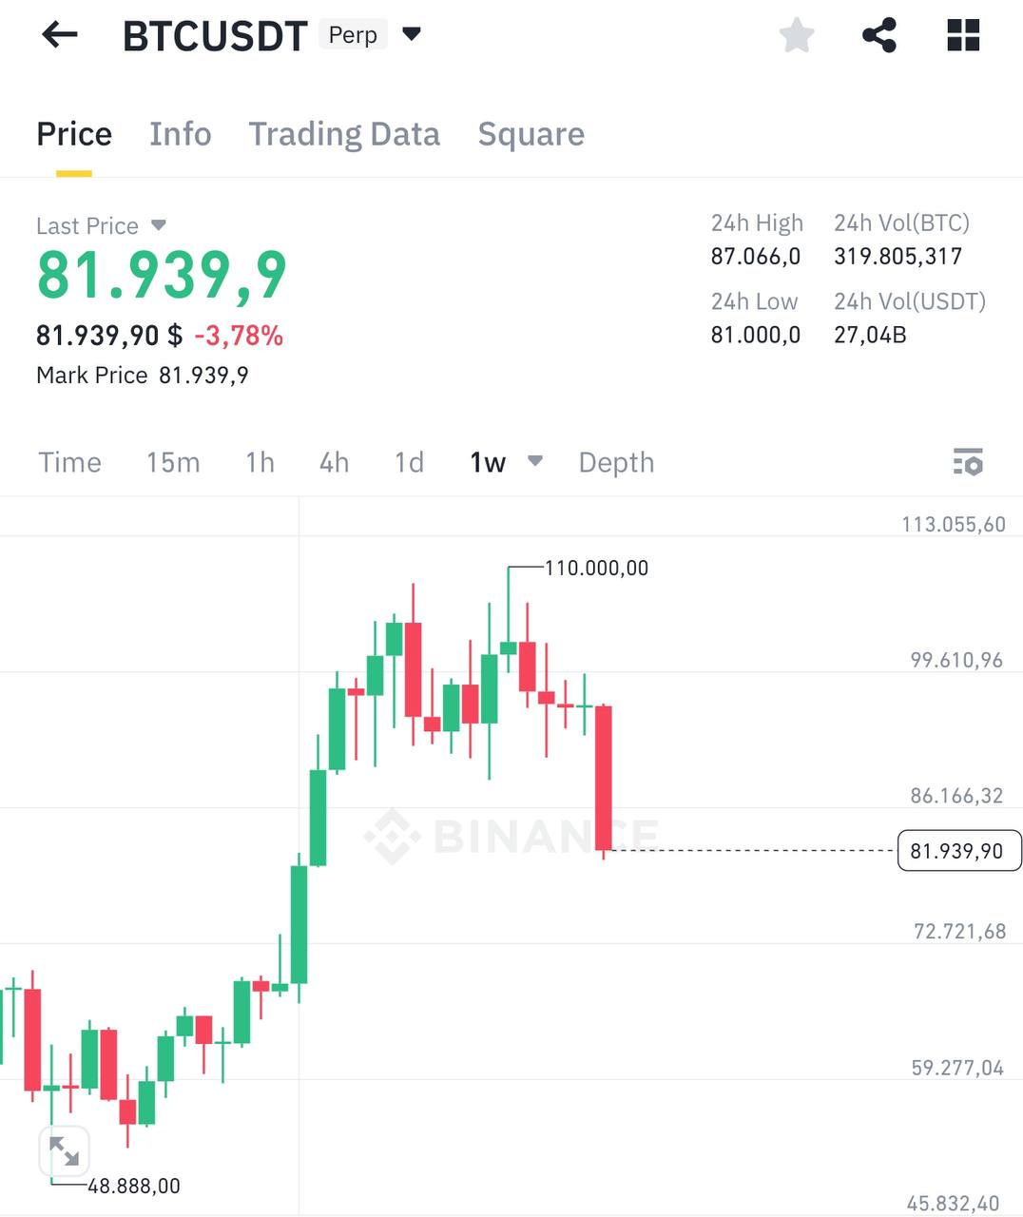Select the Info section
This screenshot has height=1217, width=1023.
coord(180,134)
